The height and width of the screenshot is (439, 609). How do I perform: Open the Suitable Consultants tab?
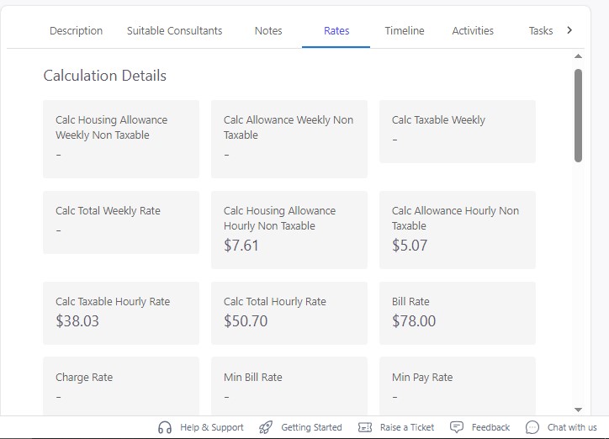[174, 31]
